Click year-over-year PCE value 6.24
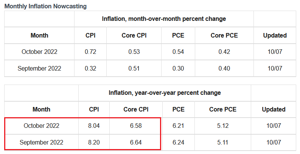 coord(178,142)
